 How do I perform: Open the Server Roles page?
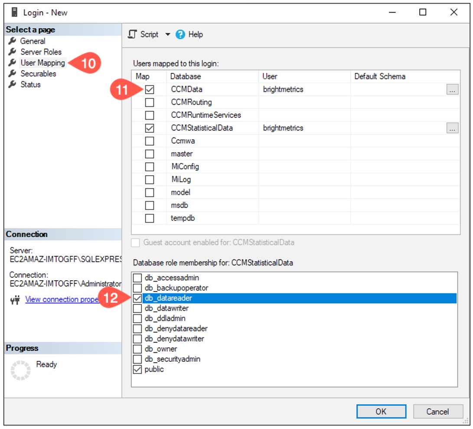coord(41,52)
